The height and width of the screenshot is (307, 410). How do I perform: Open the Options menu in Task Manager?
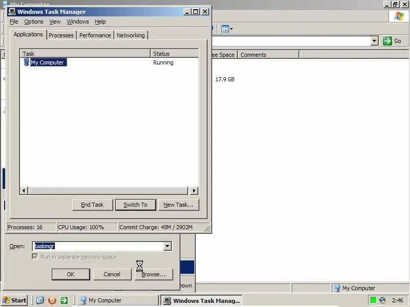(x=34, y=21)
